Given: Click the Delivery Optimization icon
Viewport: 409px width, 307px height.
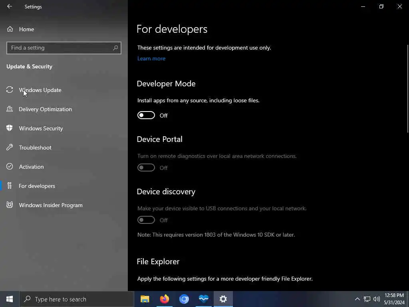Looking at the screenshot, I should 10,109.
